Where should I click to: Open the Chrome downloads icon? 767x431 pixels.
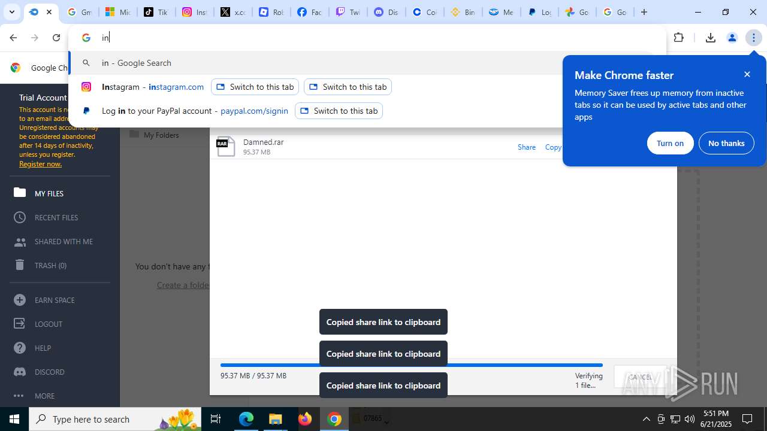pyautogui.click(x=711, y=38)
